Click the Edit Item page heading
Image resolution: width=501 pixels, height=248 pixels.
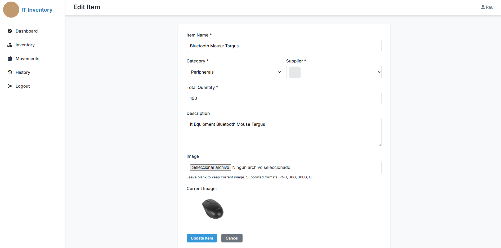tap(87, 7)
